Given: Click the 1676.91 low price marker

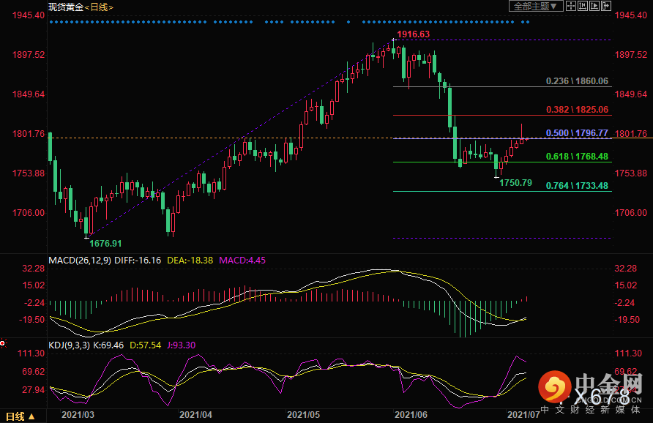Looking at the screenshot, I should 105,243.
